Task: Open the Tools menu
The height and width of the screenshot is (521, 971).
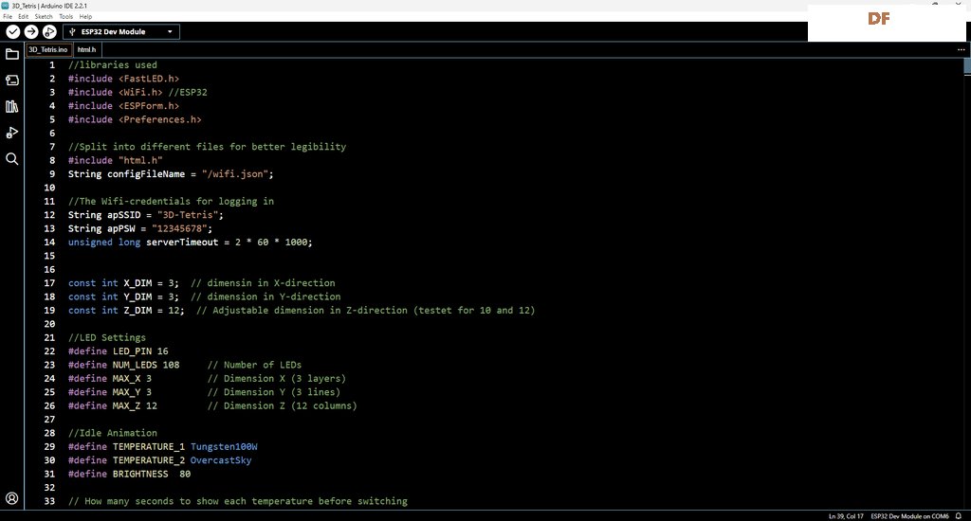Action: coord(65,17)
